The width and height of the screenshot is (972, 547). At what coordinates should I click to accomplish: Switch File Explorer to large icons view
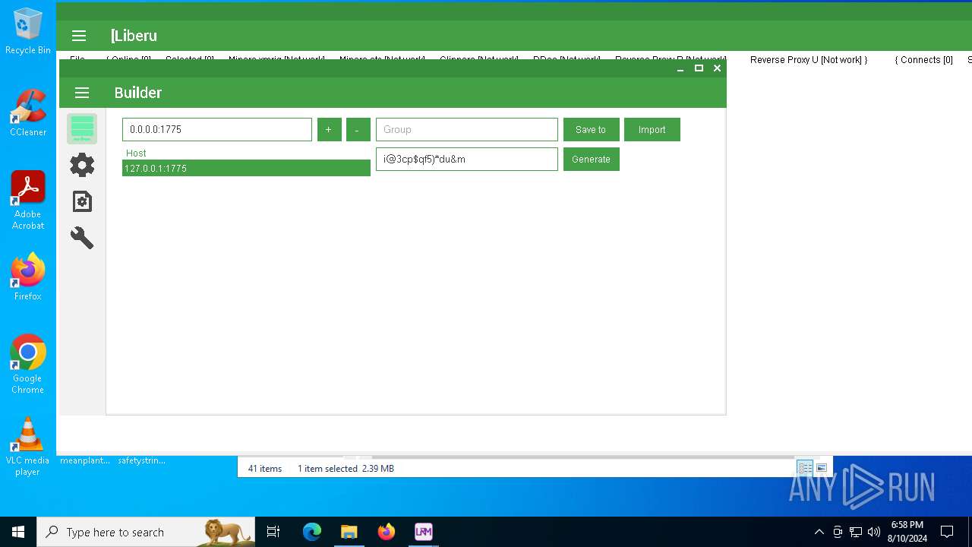click(822, 468)
